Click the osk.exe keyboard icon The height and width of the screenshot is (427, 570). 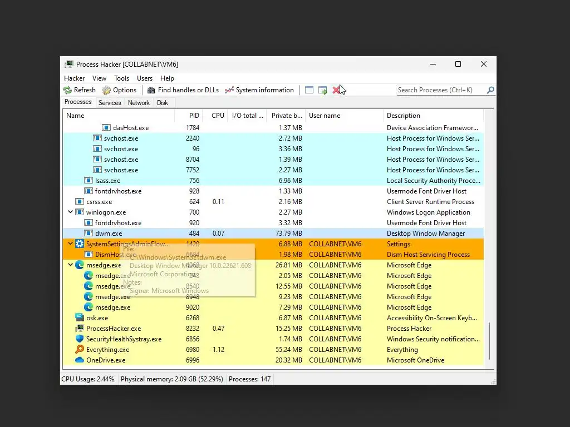click(80, 317)
